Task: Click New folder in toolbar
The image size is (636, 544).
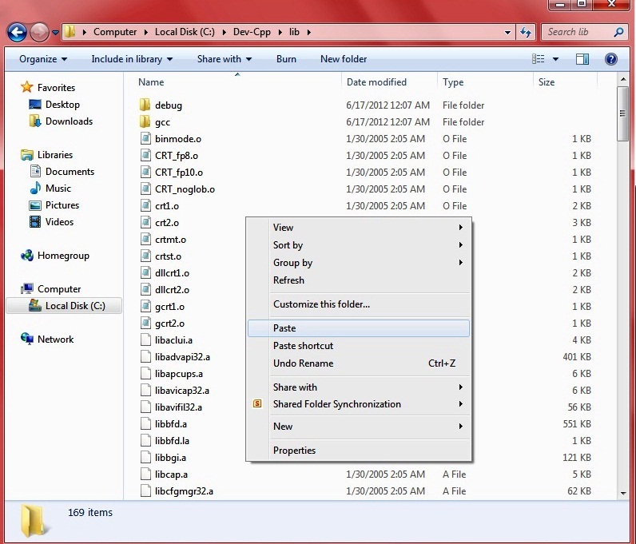Action: tap(344, 59)
